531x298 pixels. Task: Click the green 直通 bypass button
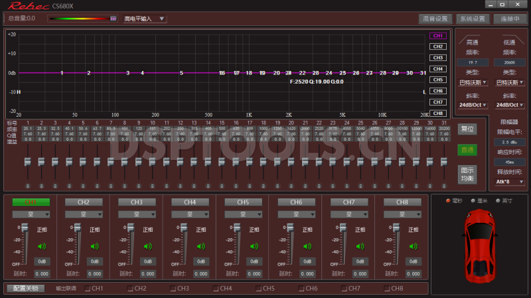coord(467,150)
